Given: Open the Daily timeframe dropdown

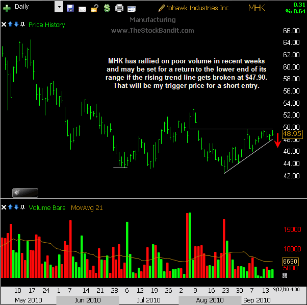Looking at the screenshot, I should point(58,8).
